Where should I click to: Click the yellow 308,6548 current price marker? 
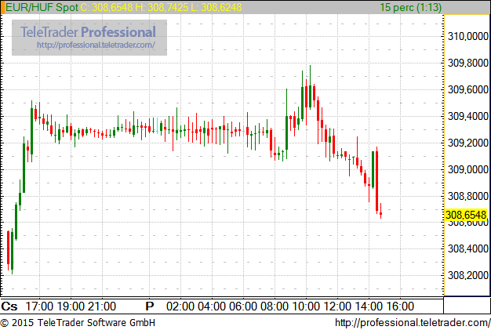coord(466,215)
